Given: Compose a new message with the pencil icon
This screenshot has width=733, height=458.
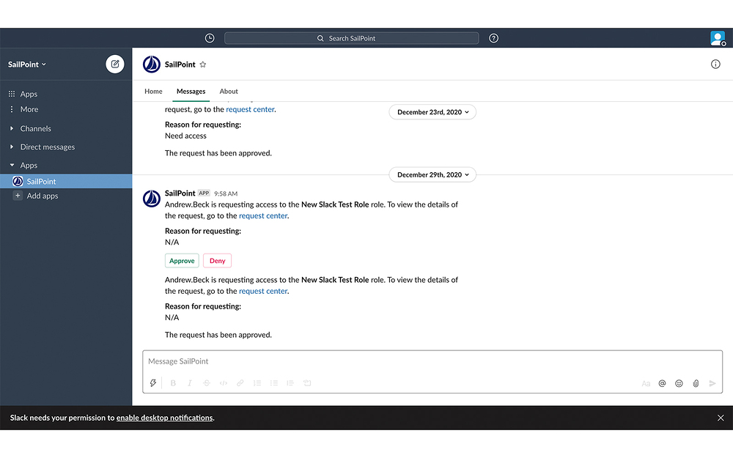Looking at the screenshot, I should pos(115,64).
